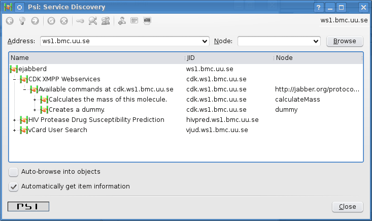Click the lightbulb icon in toolbar
The width and height of the screenshot is (372, 221).
coord(22,21)
